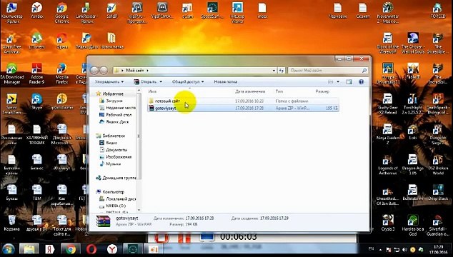
Task: Open the uTorrent desktop shortcut
Action: pos(37,41)
